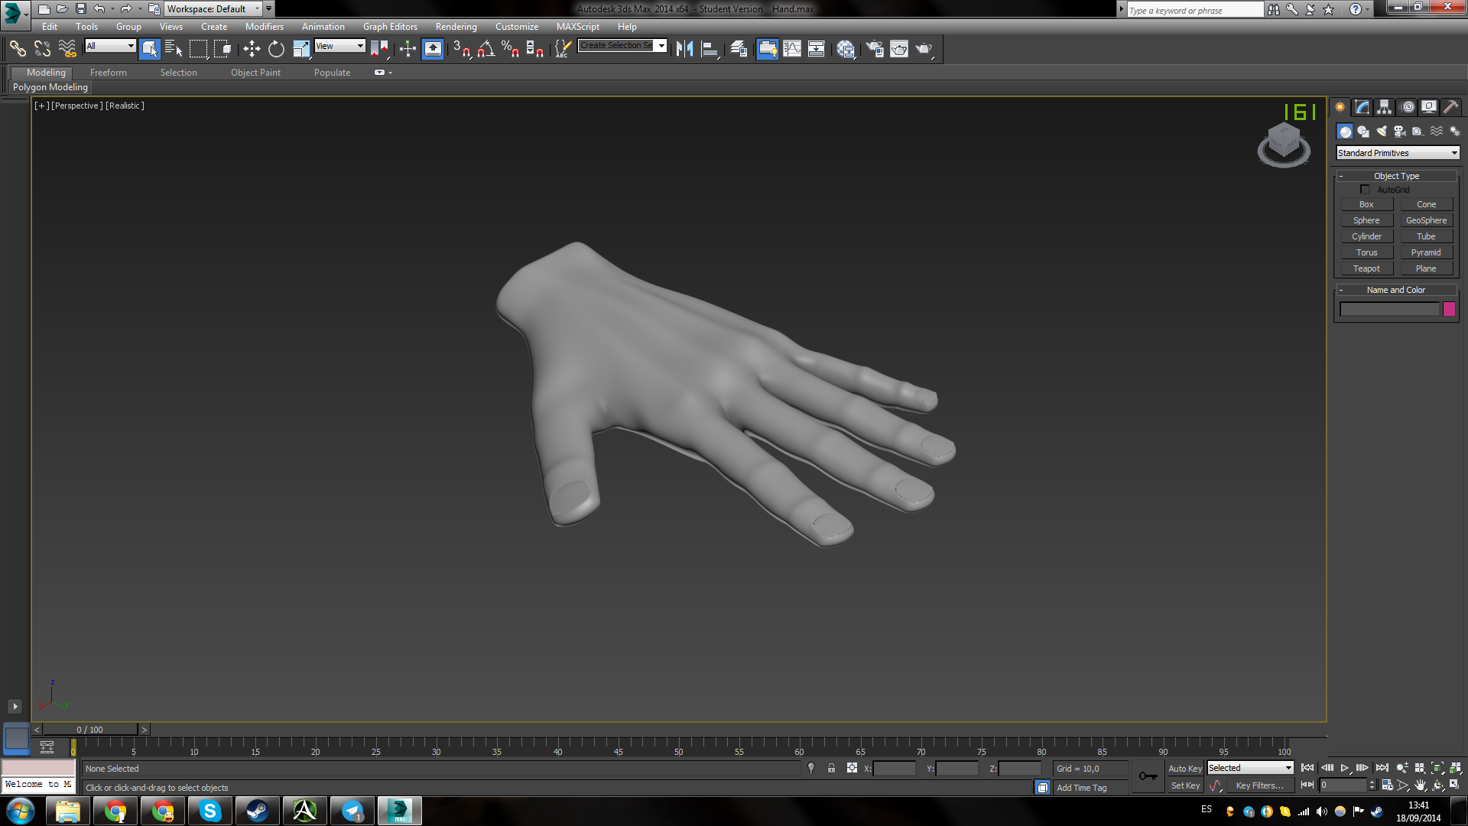Choose Rectangular Selection Region tool

tap(198, 49)
